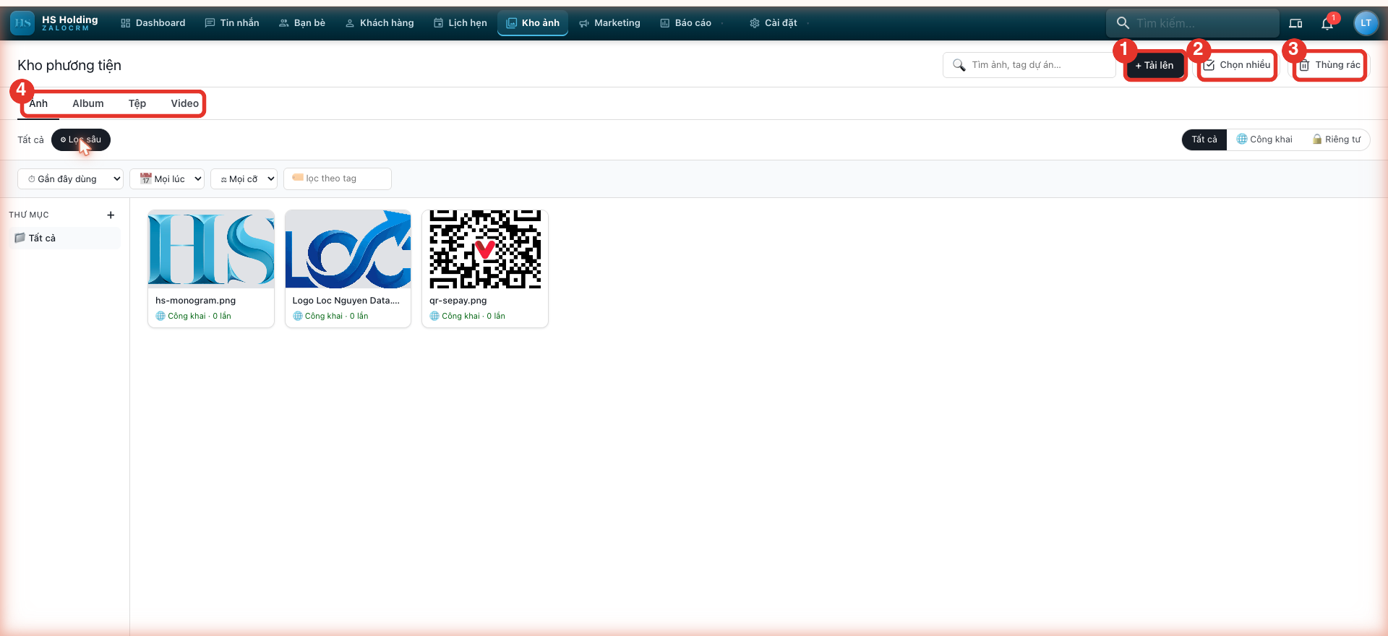The height and width of the screenshot is (636, 1388).
Task: Click the Tìm ảnh, tag dự án search field
Action: (1030, 65)
